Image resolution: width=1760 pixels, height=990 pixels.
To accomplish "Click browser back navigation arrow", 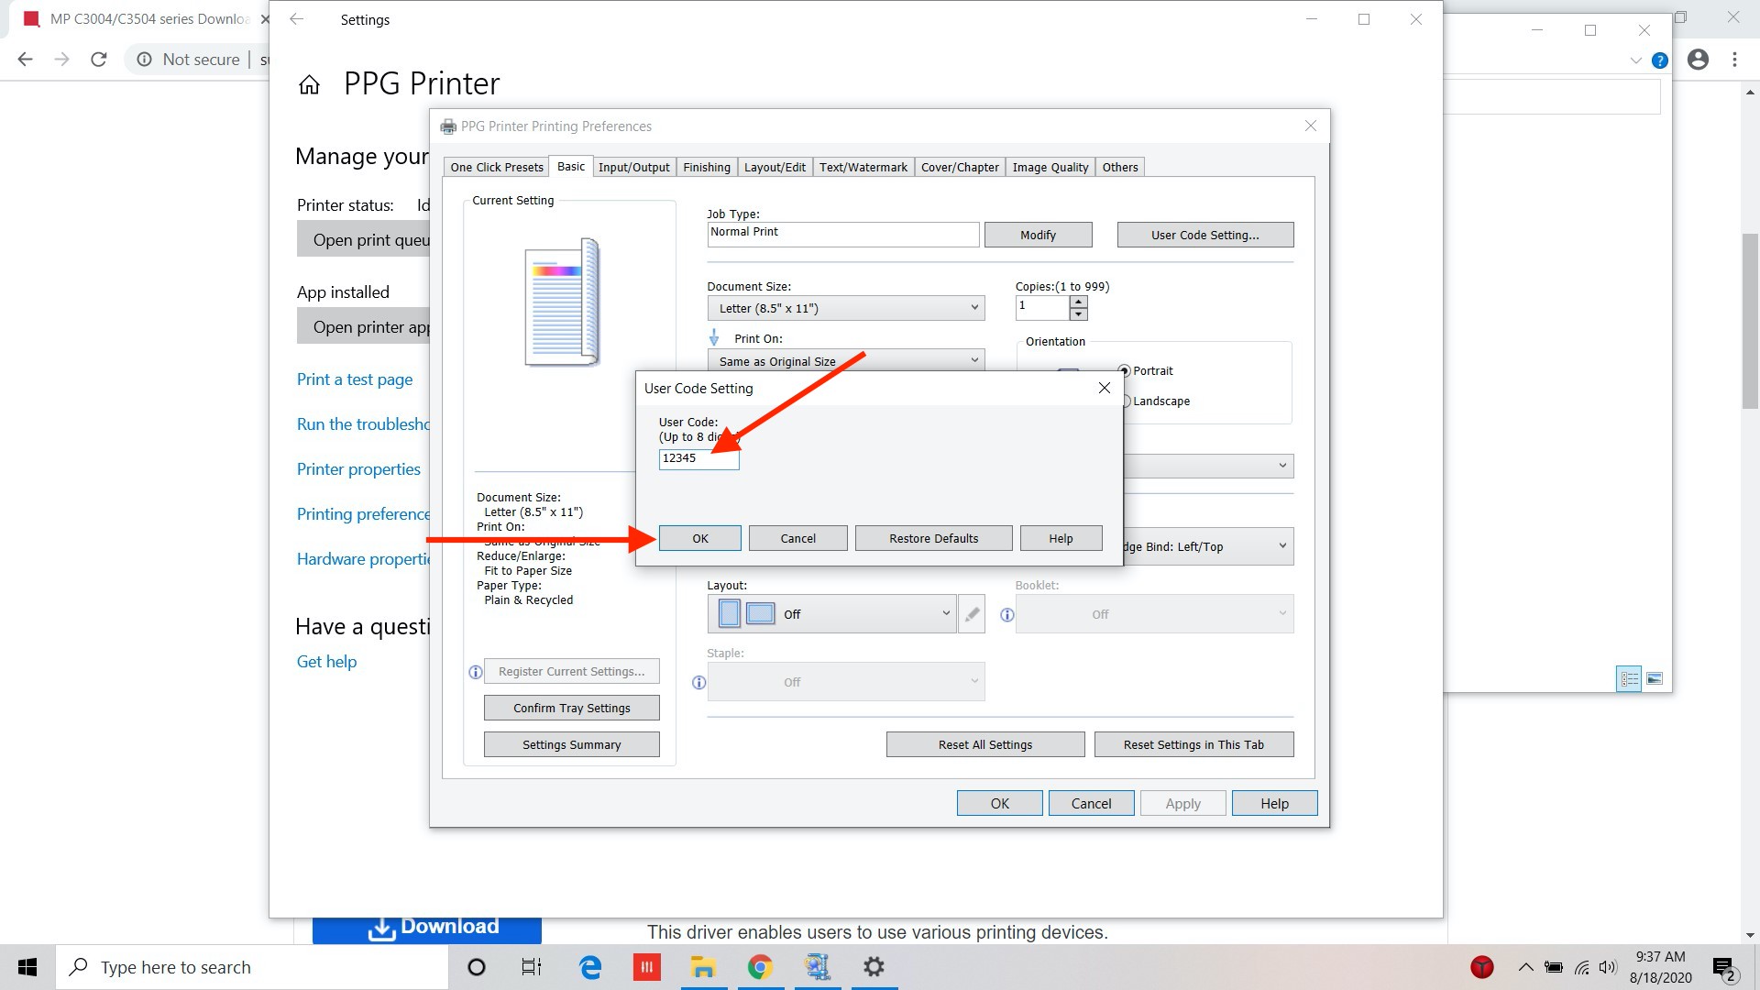I will pos(26,60).
